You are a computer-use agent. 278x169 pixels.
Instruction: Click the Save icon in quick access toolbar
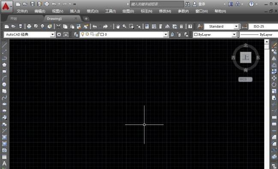[32, 4]
